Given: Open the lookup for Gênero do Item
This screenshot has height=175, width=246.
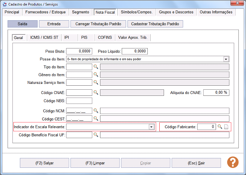Looking at the screenshot, I should pos(96,74).
